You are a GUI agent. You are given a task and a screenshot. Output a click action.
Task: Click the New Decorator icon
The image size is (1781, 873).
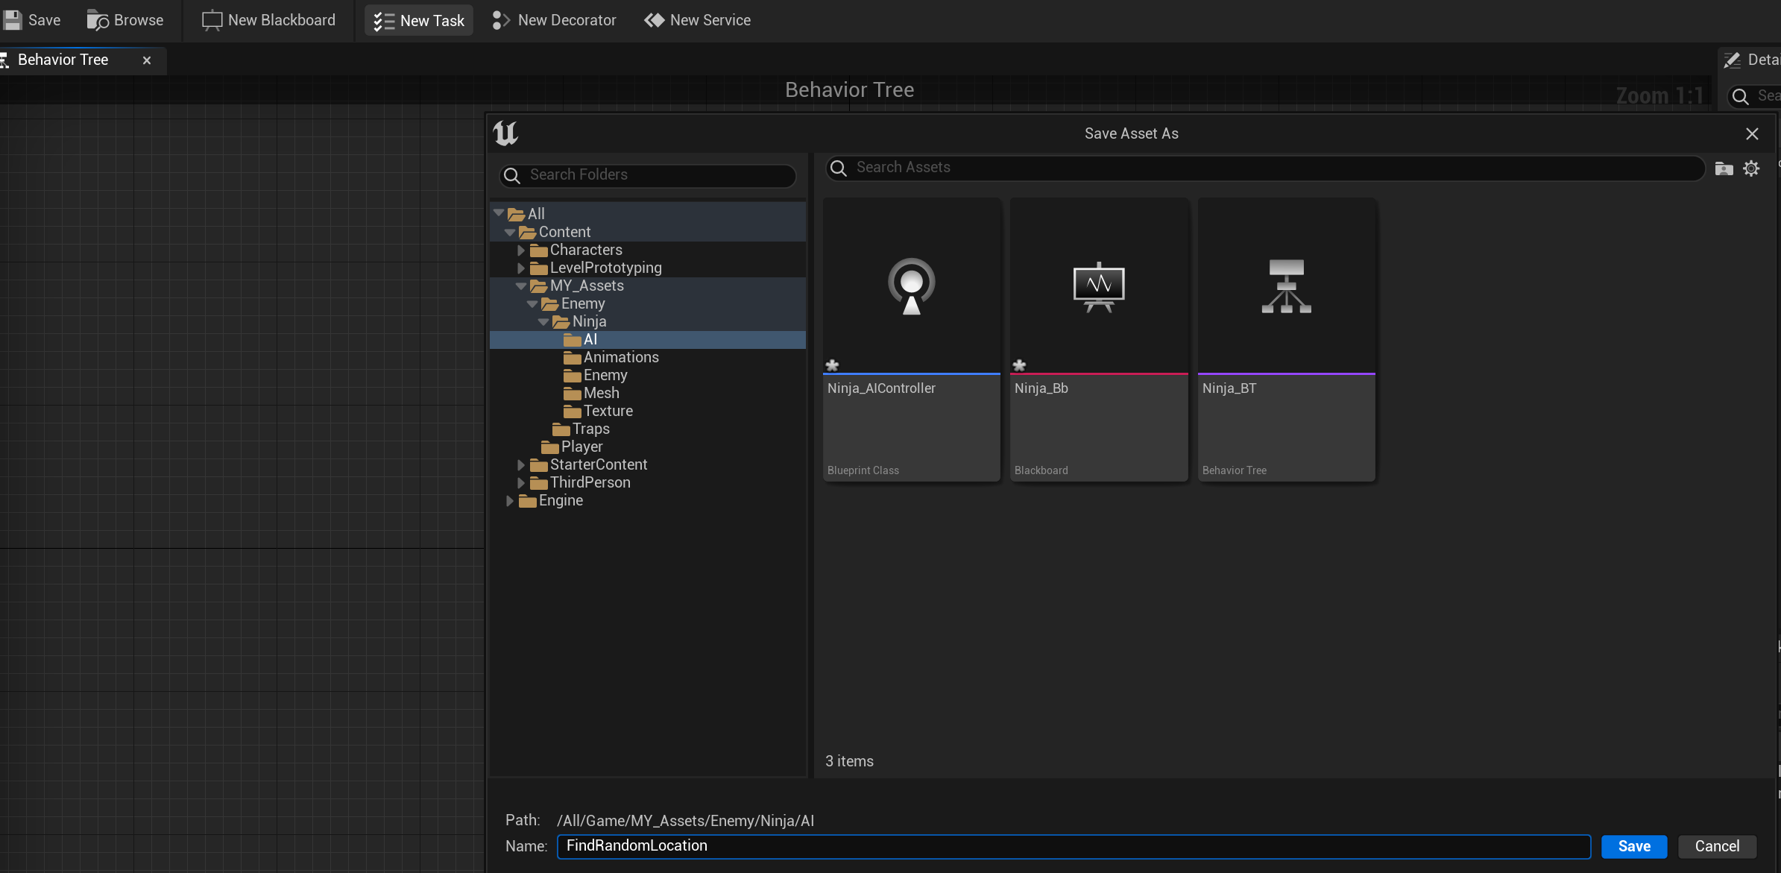501,20
